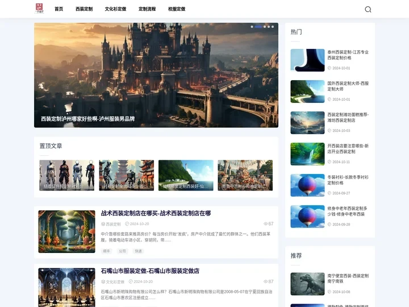Click waterfall thumbnail beside 开西装店 article

point(307,154)
